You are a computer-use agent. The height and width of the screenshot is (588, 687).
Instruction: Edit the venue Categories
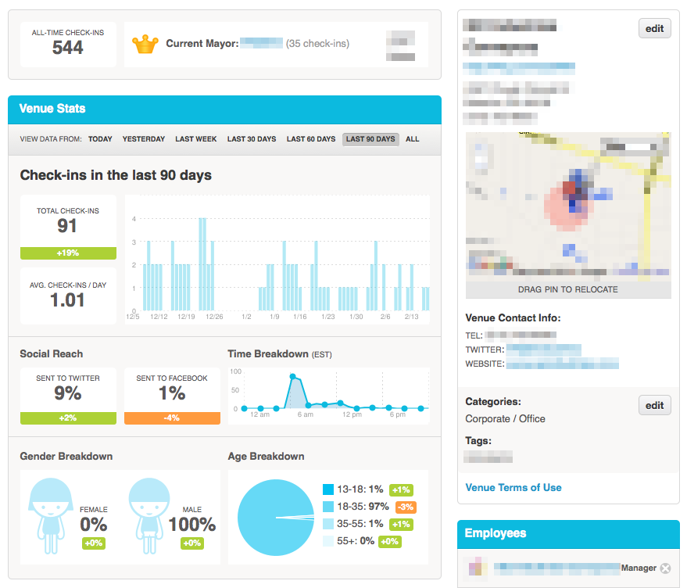point(654,405)
